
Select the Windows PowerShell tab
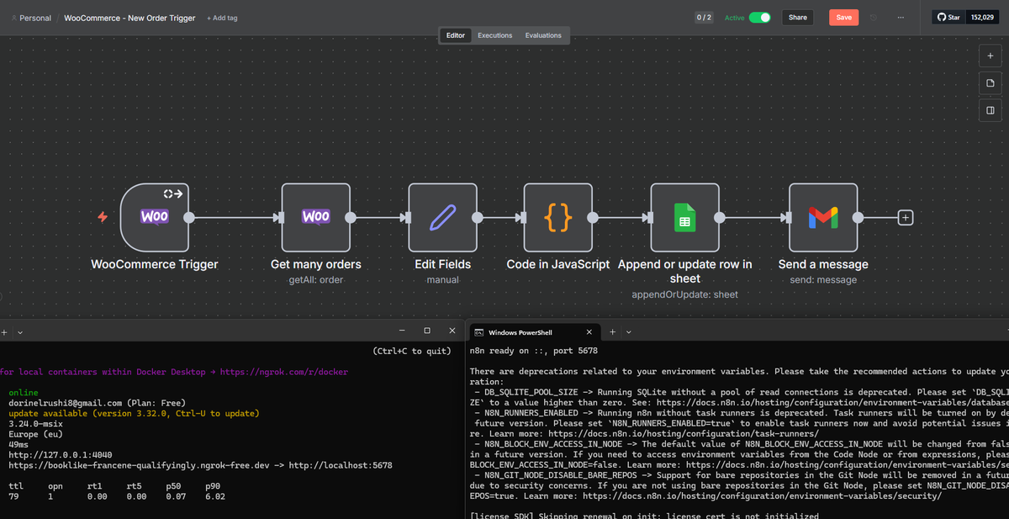(534, 333)
